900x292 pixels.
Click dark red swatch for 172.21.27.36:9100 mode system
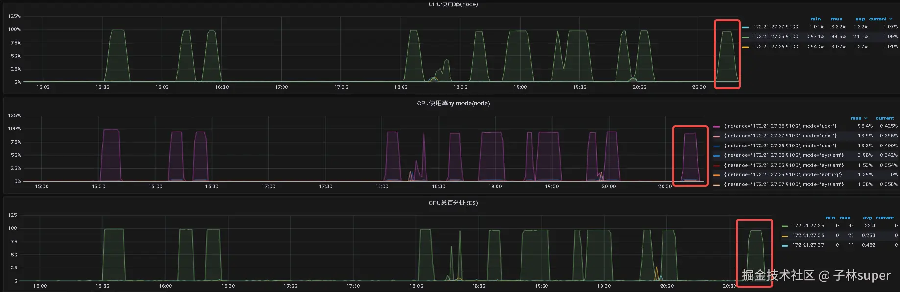coord(717,165)
